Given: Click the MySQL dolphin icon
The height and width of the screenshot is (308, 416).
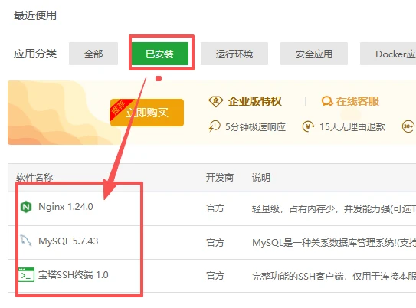Looking at the screenshot, I should click(26, 241).
